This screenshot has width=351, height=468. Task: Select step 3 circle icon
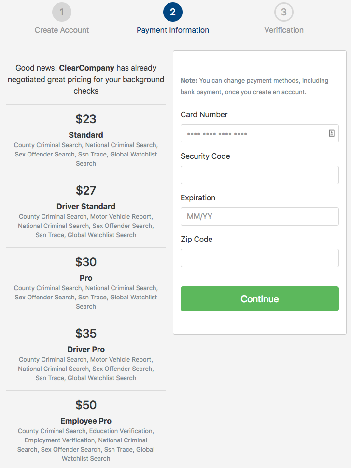tap(284, 12)
